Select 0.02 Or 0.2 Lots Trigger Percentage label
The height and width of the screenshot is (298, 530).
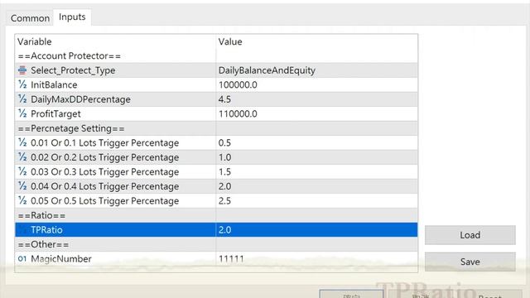tap(105, 157)
